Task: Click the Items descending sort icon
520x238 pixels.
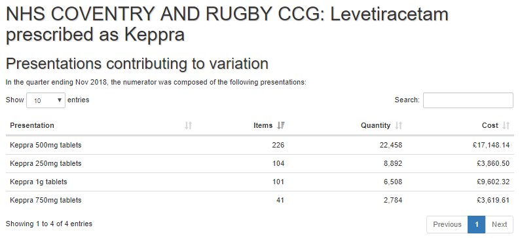Action: (x=281, y=125)
